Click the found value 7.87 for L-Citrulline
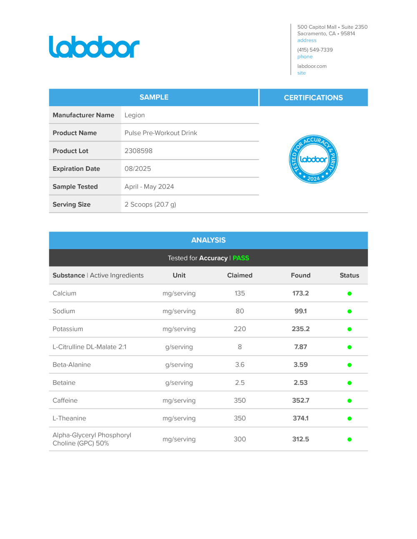The width and height of the screenshot is (417, 539). 301,347
